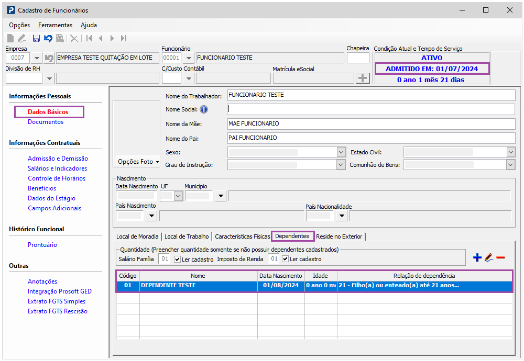Open the Ferramentas menu
Image resolution: width=524 pixels, height=361 pixels.
(55, 25)
